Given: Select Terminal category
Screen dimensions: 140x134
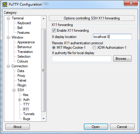Looking at the screenshot, I should tap(18, 18).
